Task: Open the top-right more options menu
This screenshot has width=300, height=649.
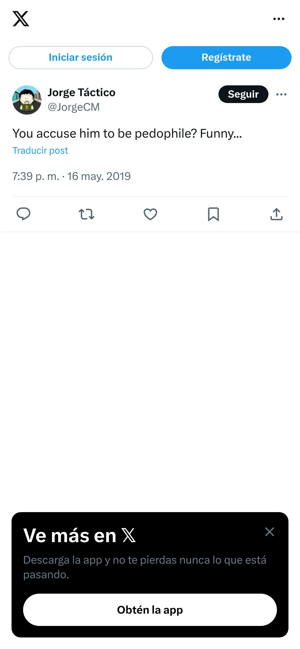Action: coord(279,19)
